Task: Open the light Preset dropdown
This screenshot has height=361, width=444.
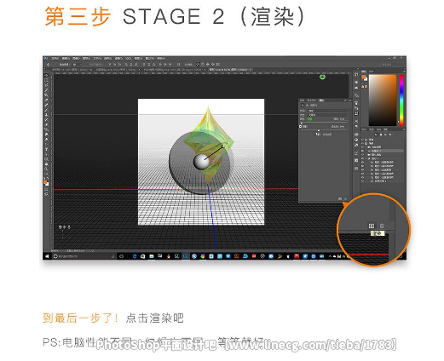Action: coord(328,111)
